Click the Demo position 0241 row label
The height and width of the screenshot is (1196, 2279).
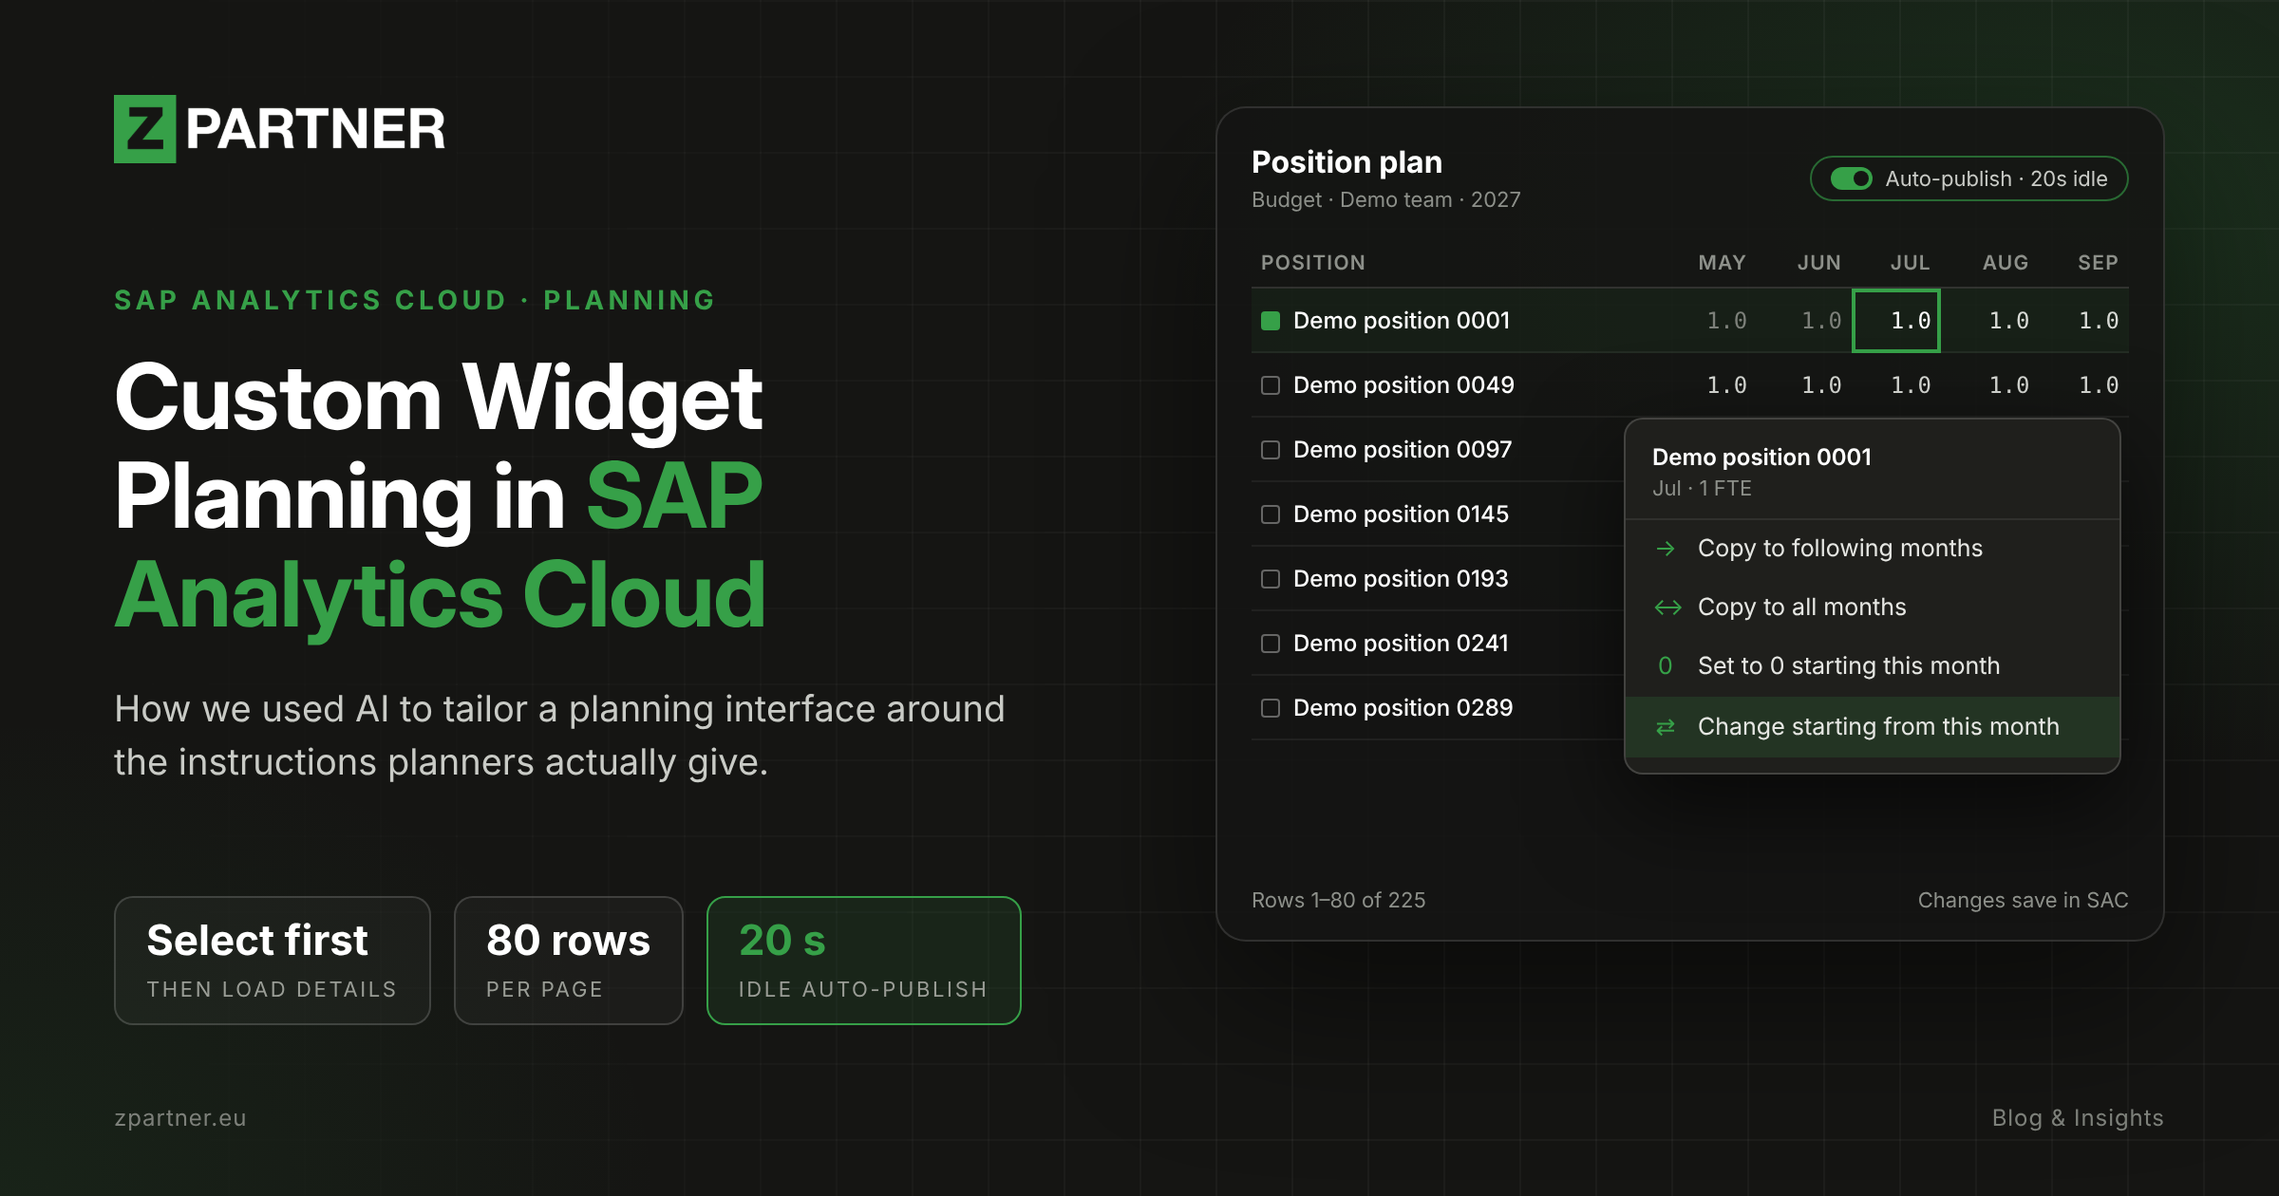pyautogui.click(x=1401, y=644)
